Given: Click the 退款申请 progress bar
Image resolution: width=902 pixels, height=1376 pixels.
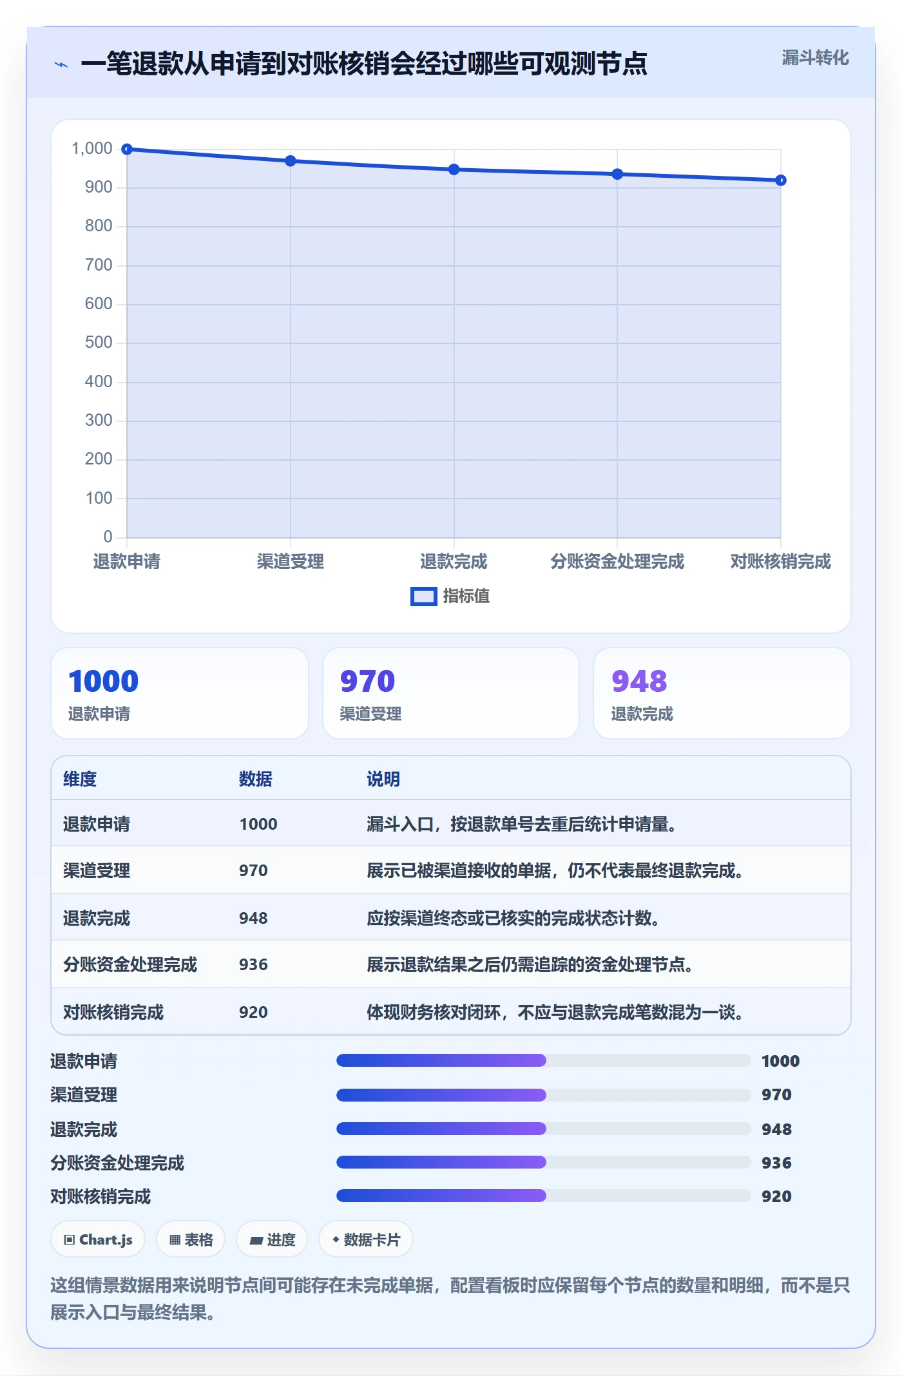Looking at the screenshot, I should point(543,1060).
